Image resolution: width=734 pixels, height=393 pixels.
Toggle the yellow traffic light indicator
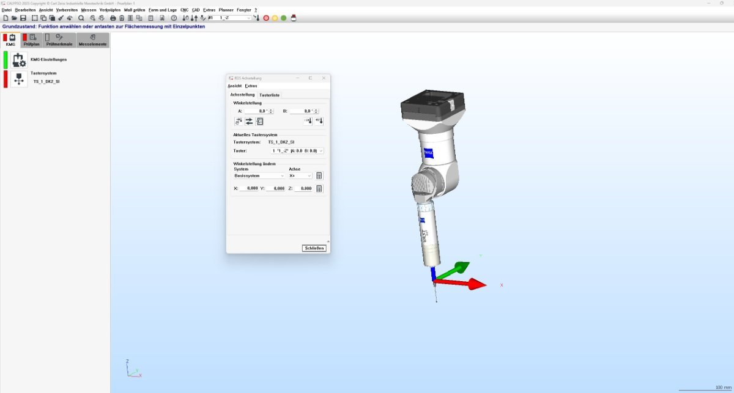pyautogui.click(x=275, y=18)
